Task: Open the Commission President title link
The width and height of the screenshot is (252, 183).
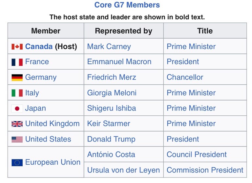Action: 205,170
